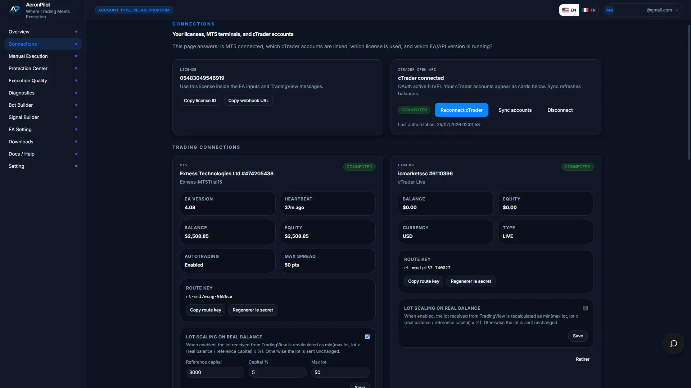Open Overview in sidebar
Viewport: 691px width, 388px height.
pos(43,32)
